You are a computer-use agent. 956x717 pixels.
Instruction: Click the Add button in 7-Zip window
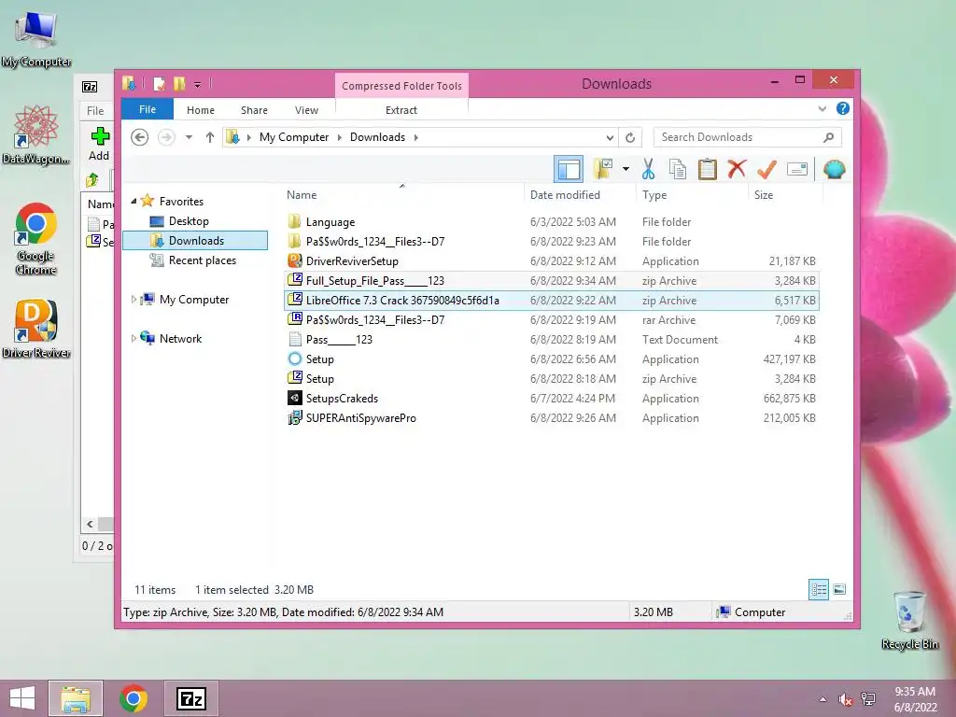tap(99, 145)
